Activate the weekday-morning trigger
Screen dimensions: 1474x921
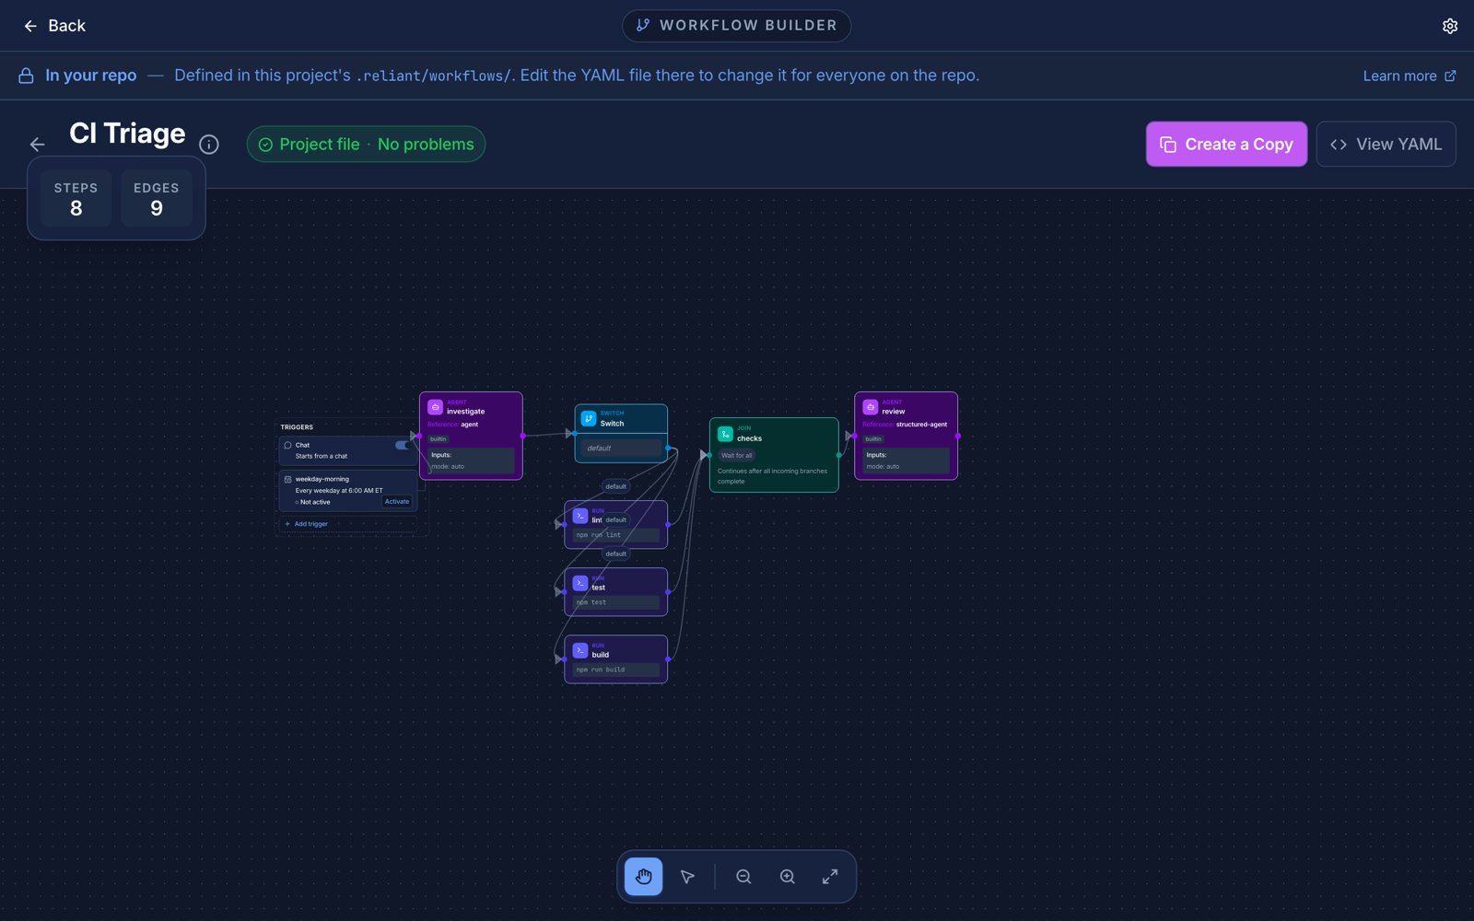(x=397, y=502)
